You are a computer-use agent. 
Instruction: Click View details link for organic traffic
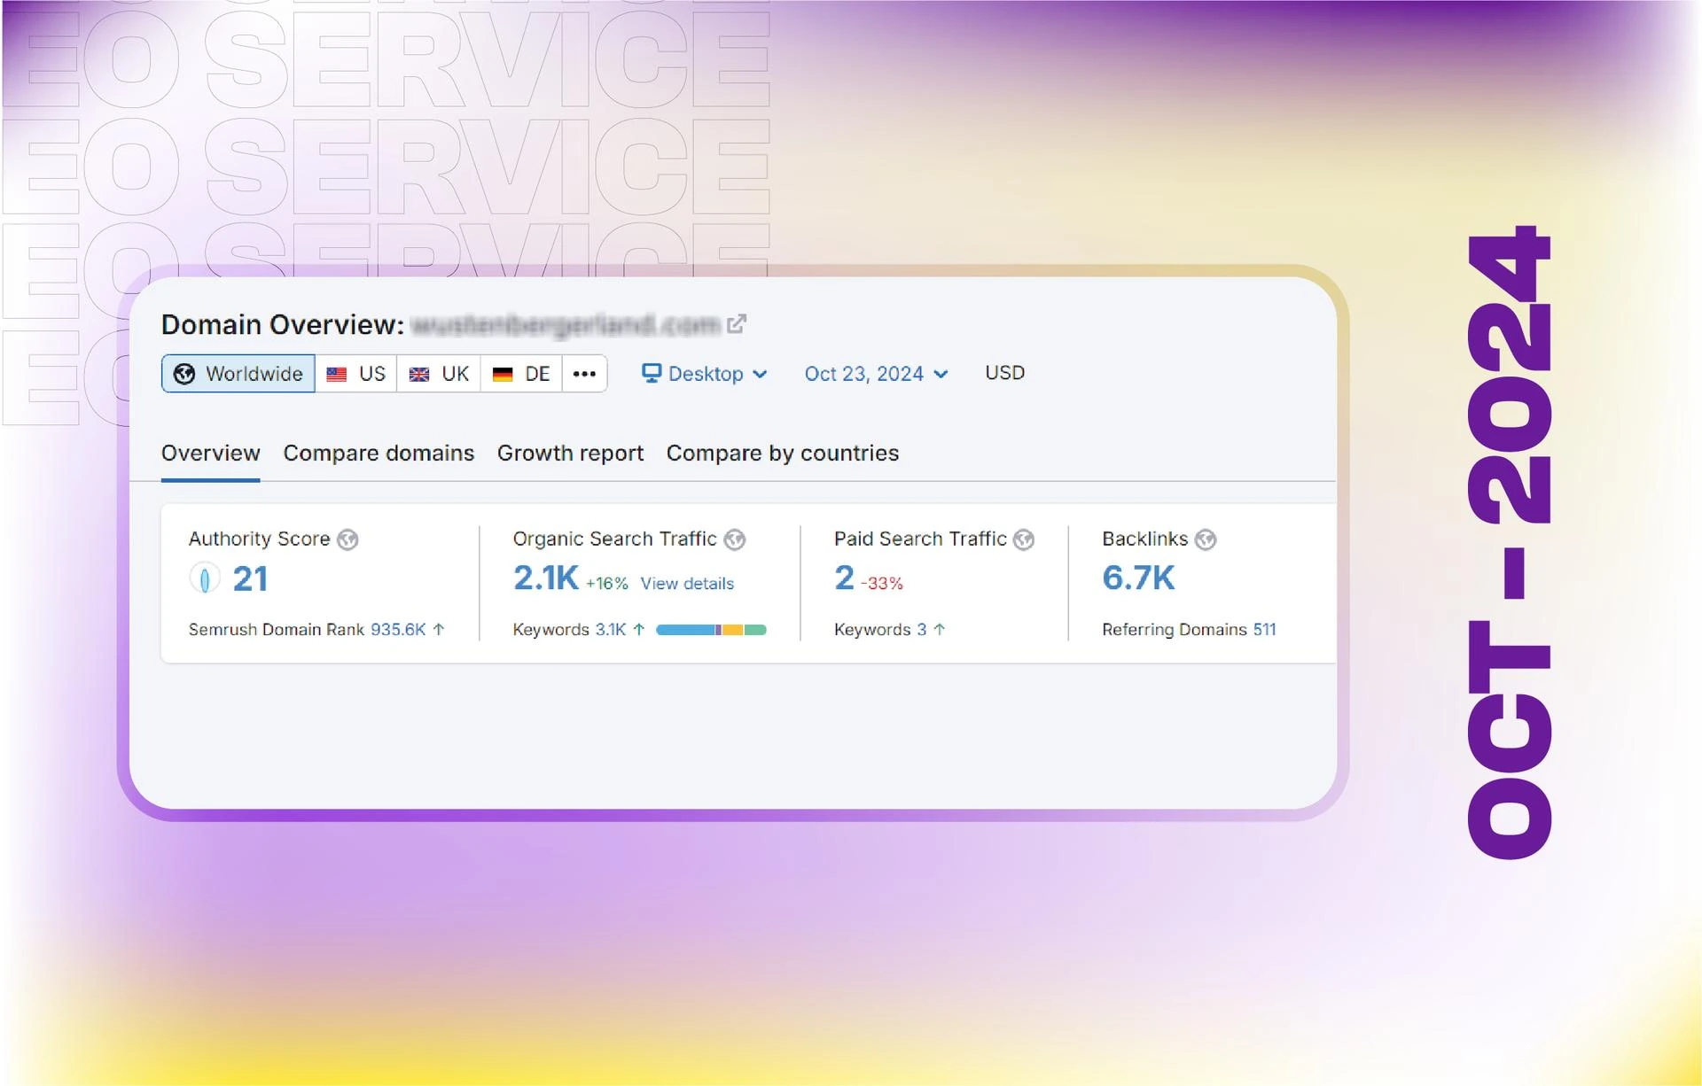tap(687, 584)
